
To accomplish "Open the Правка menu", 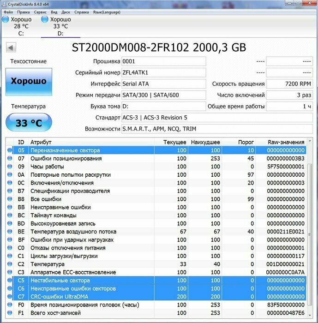I will tap(23, 12).
